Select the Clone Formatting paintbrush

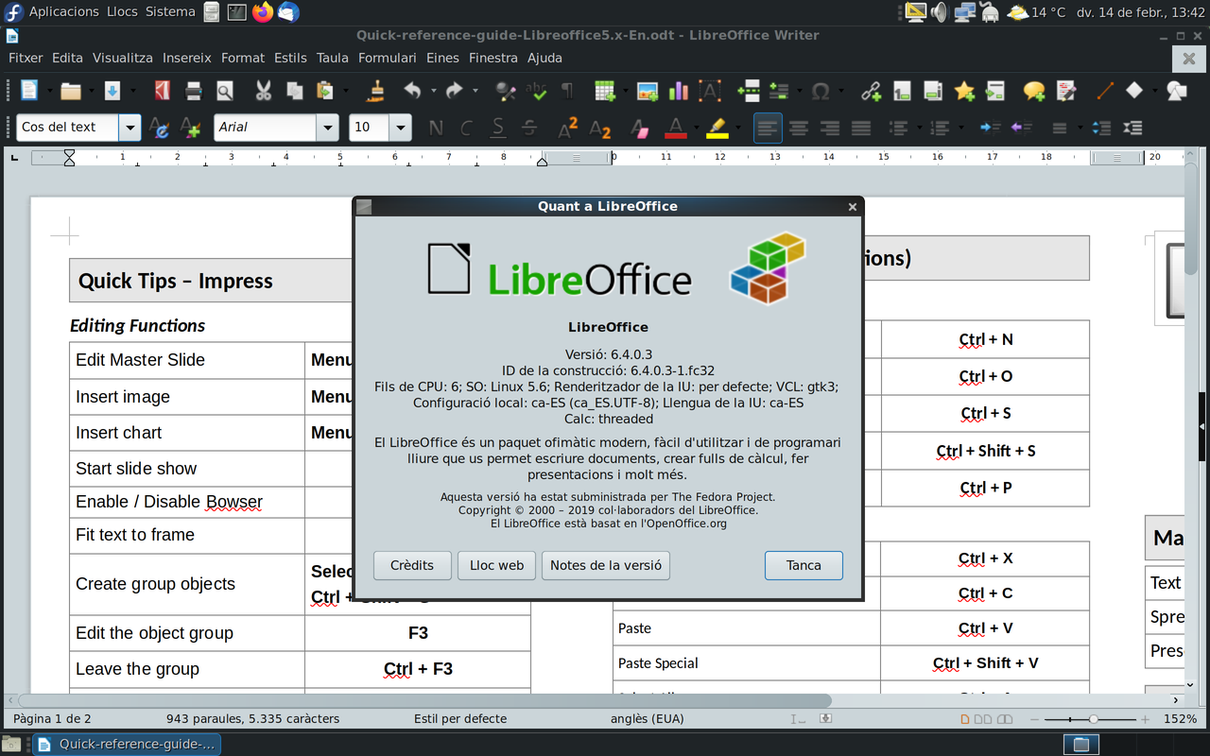point(377,91)
